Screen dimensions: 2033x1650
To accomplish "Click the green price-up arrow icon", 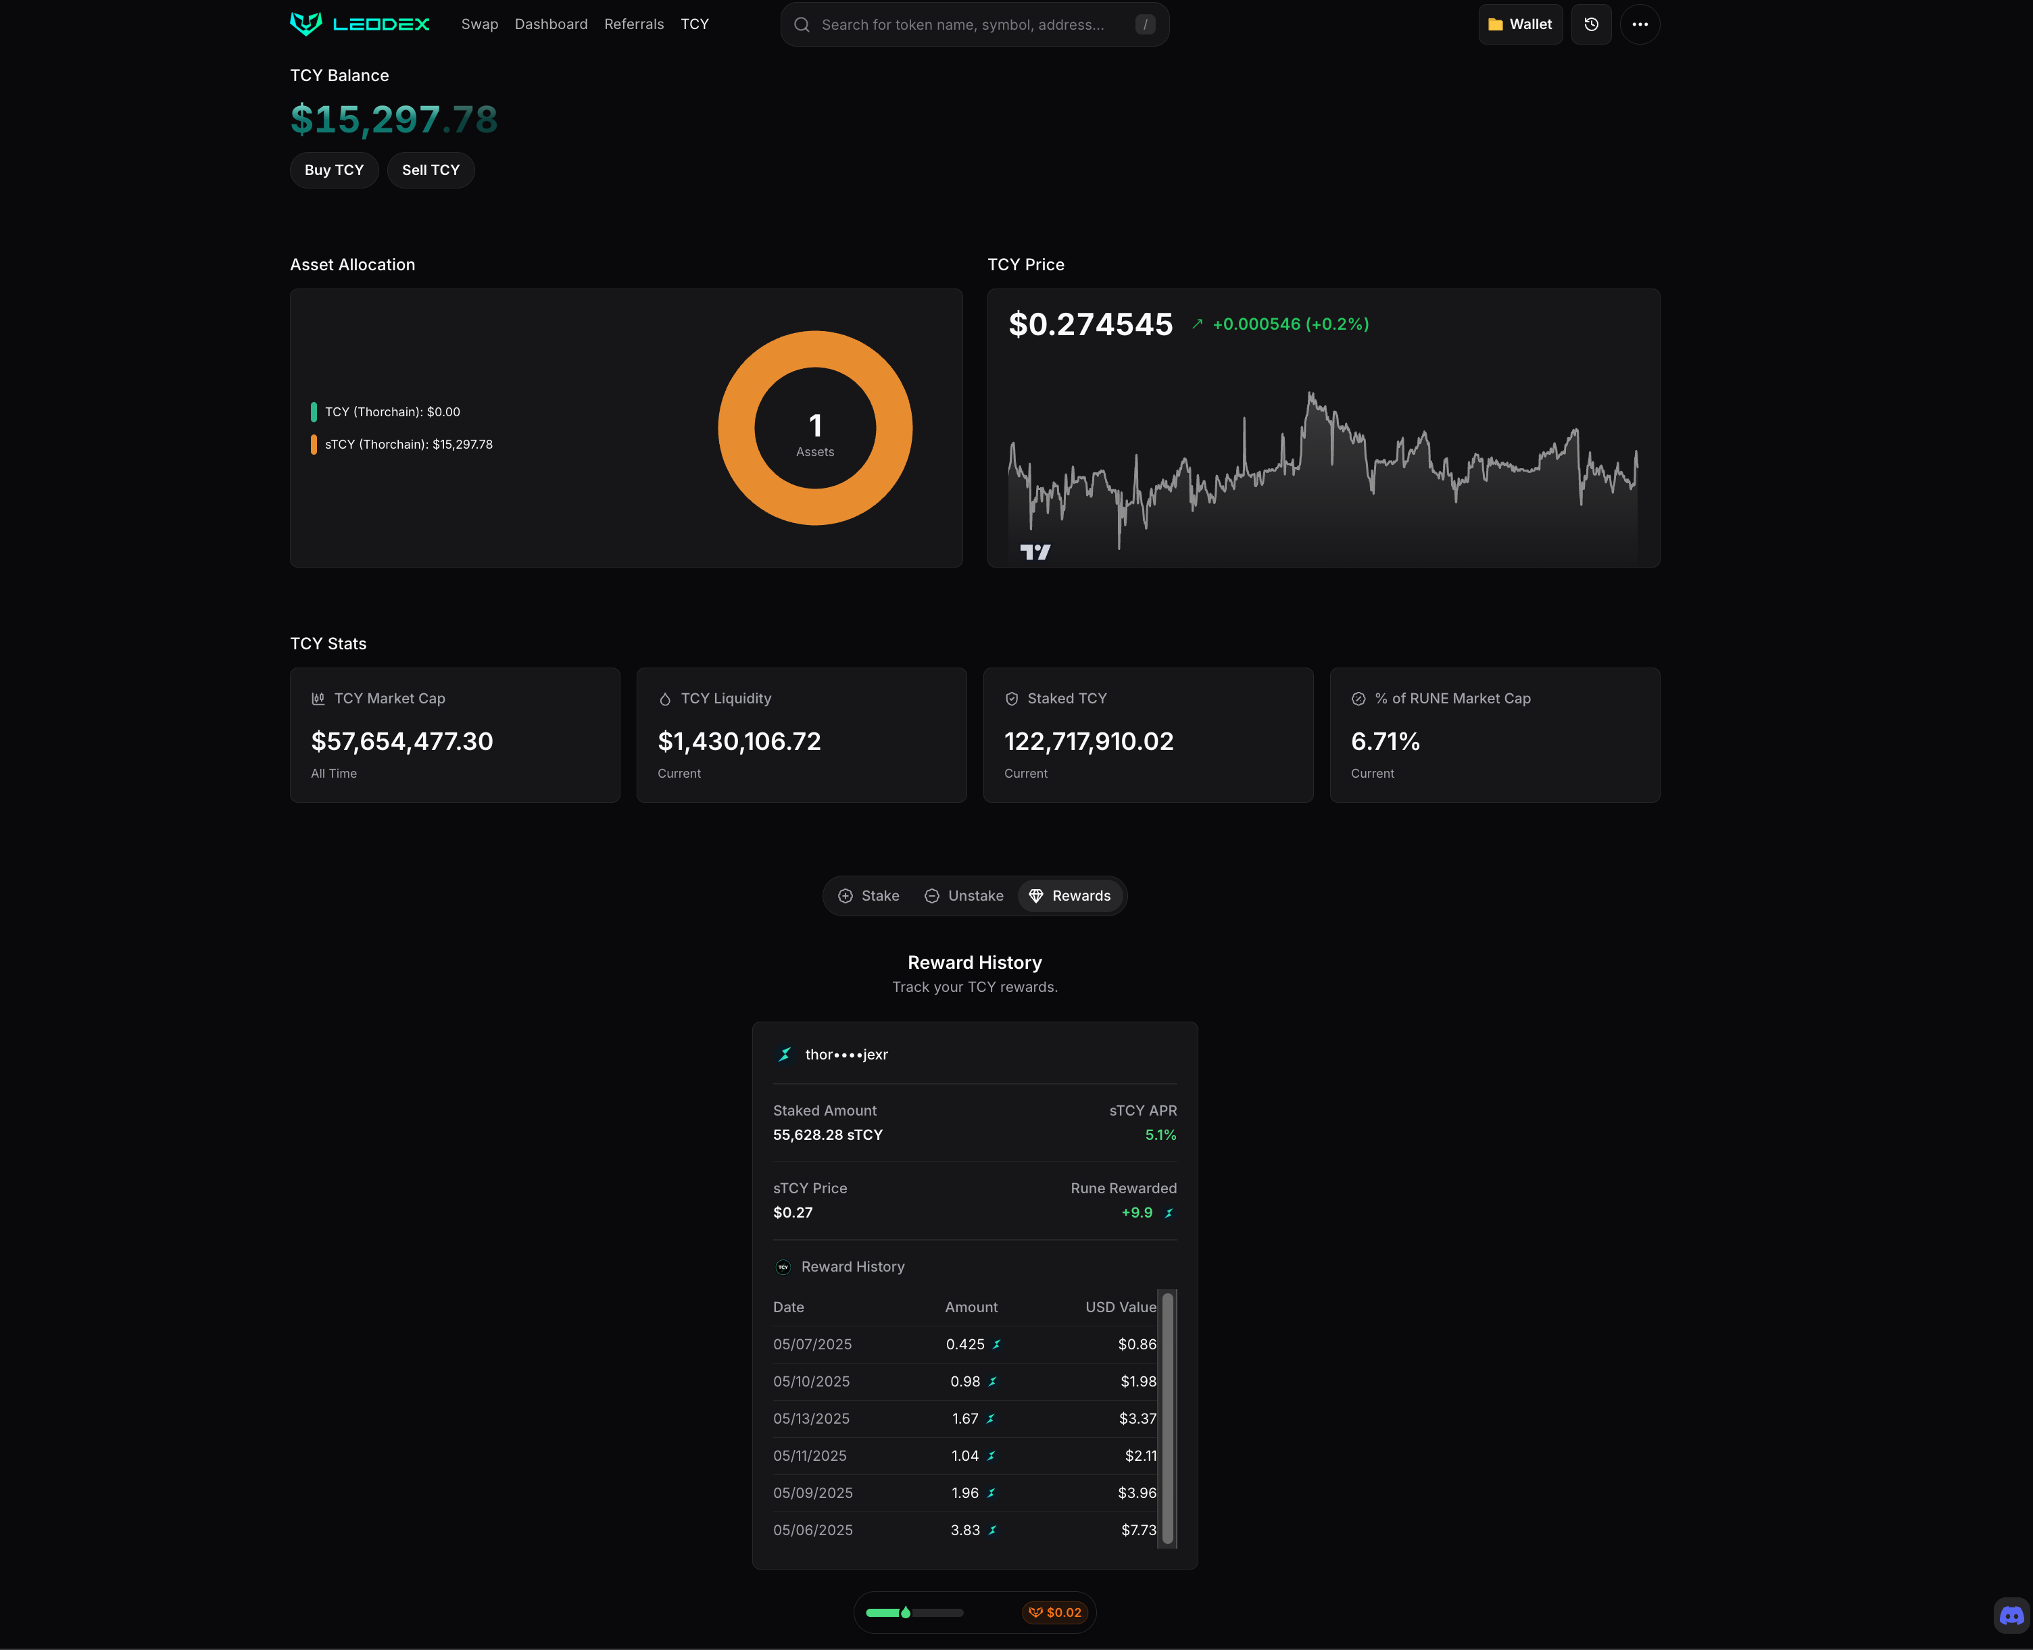I will [x=1197, y=324].
